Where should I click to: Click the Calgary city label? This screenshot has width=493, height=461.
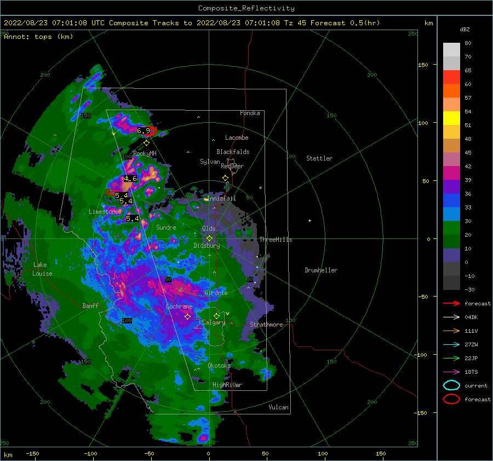(214, 322)
